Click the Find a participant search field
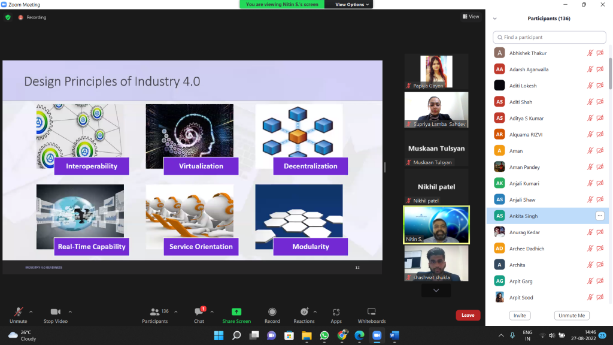The height and width of the screenshot is (345, 613). click(x=550, y=37)
